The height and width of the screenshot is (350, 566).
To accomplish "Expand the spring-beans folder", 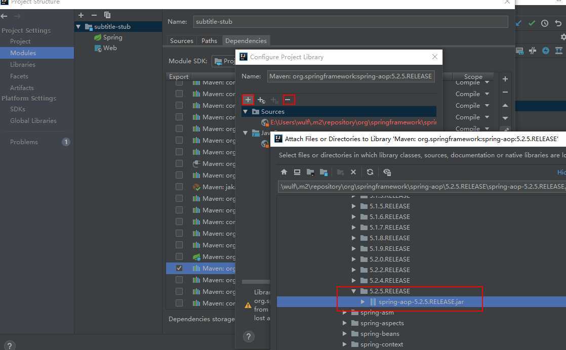I will tap(345, 333).
